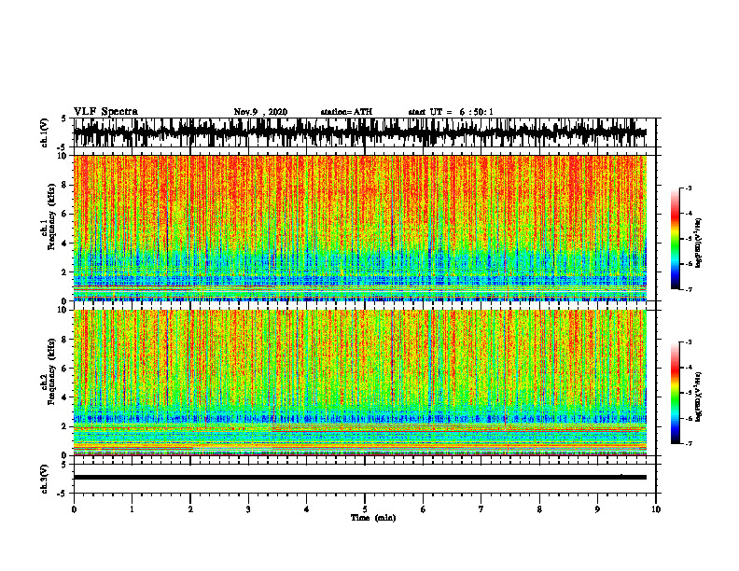This screenshot has height=571, width=739.
Task: Click the "2" tick on the time axis
Action: click(190, 509)
